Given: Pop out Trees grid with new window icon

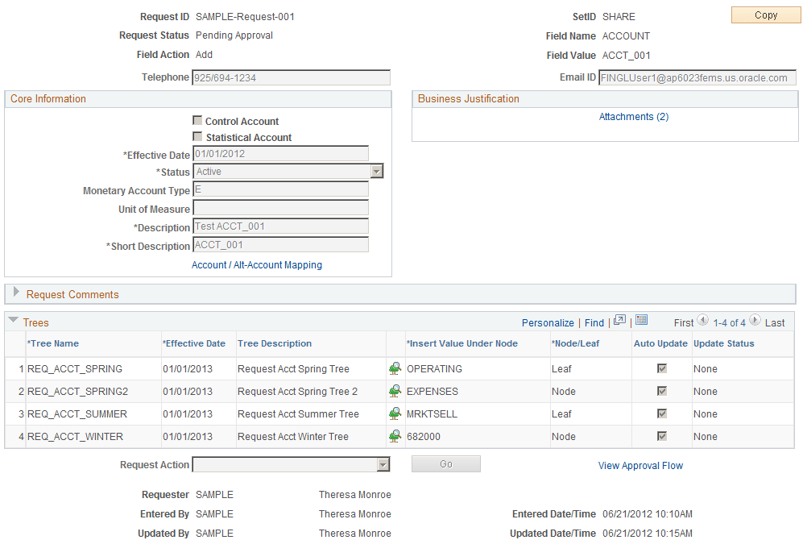Looking at the screenshot, I should click(x=619, y=322).
